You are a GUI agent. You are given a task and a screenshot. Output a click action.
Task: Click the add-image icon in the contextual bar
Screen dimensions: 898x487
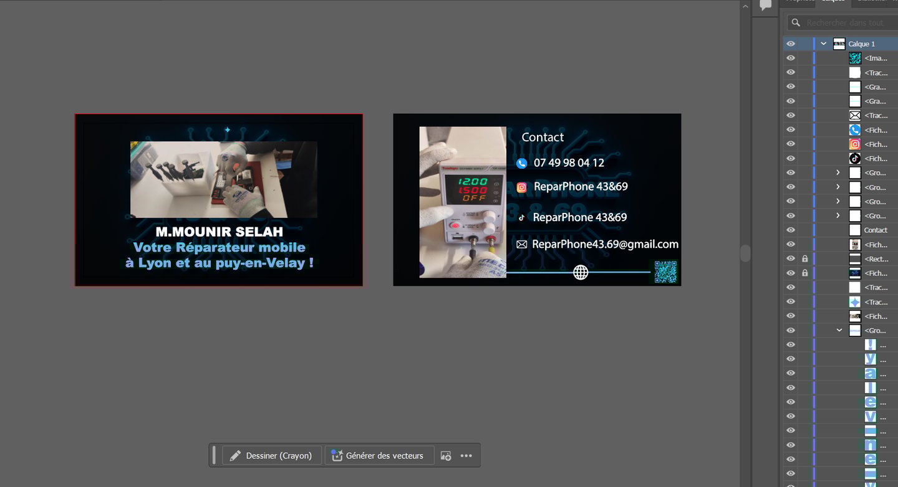[446, 455]
